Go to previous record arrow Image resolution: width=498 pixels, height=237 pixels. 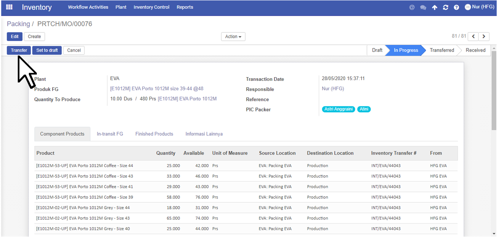coord(473,36)
